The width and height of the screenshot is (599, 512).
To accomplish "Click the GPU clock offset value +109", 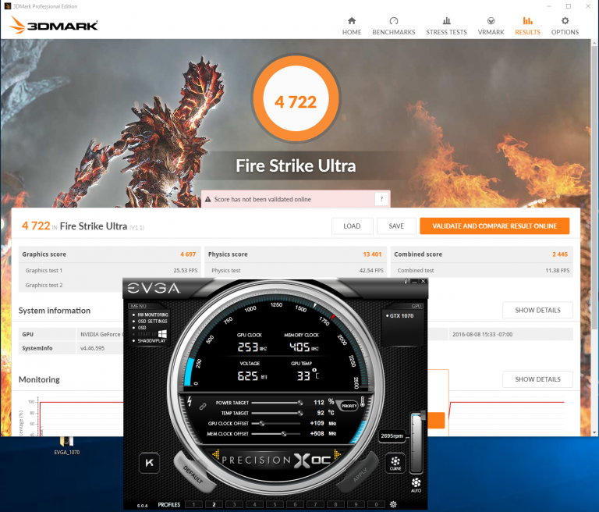I will pyautogui.click(x=317, y=423).
